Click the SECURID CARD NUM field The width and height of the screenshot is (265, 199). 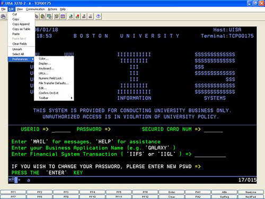click(213, 129)
